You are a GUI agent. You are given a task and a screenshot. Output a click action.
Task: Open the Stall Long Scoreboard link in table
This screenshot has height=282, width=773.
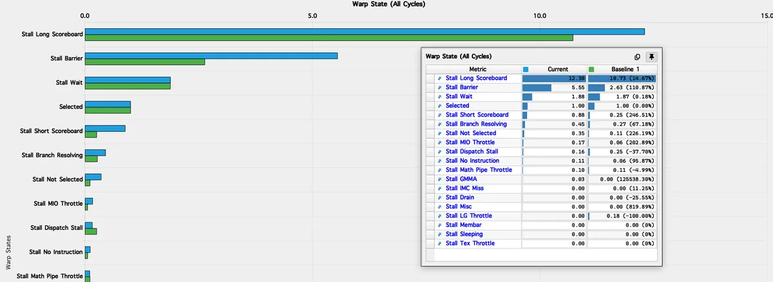[x=476, y=78]
